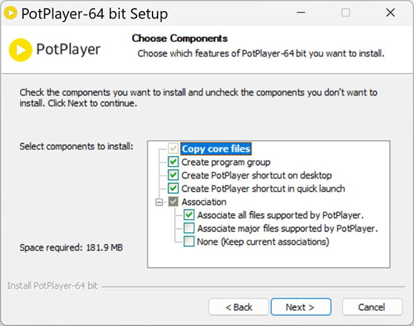Click the 'Associate all files supported by PotPlayer.' label
The image size is (414, 326).
(x=280, y=215)
